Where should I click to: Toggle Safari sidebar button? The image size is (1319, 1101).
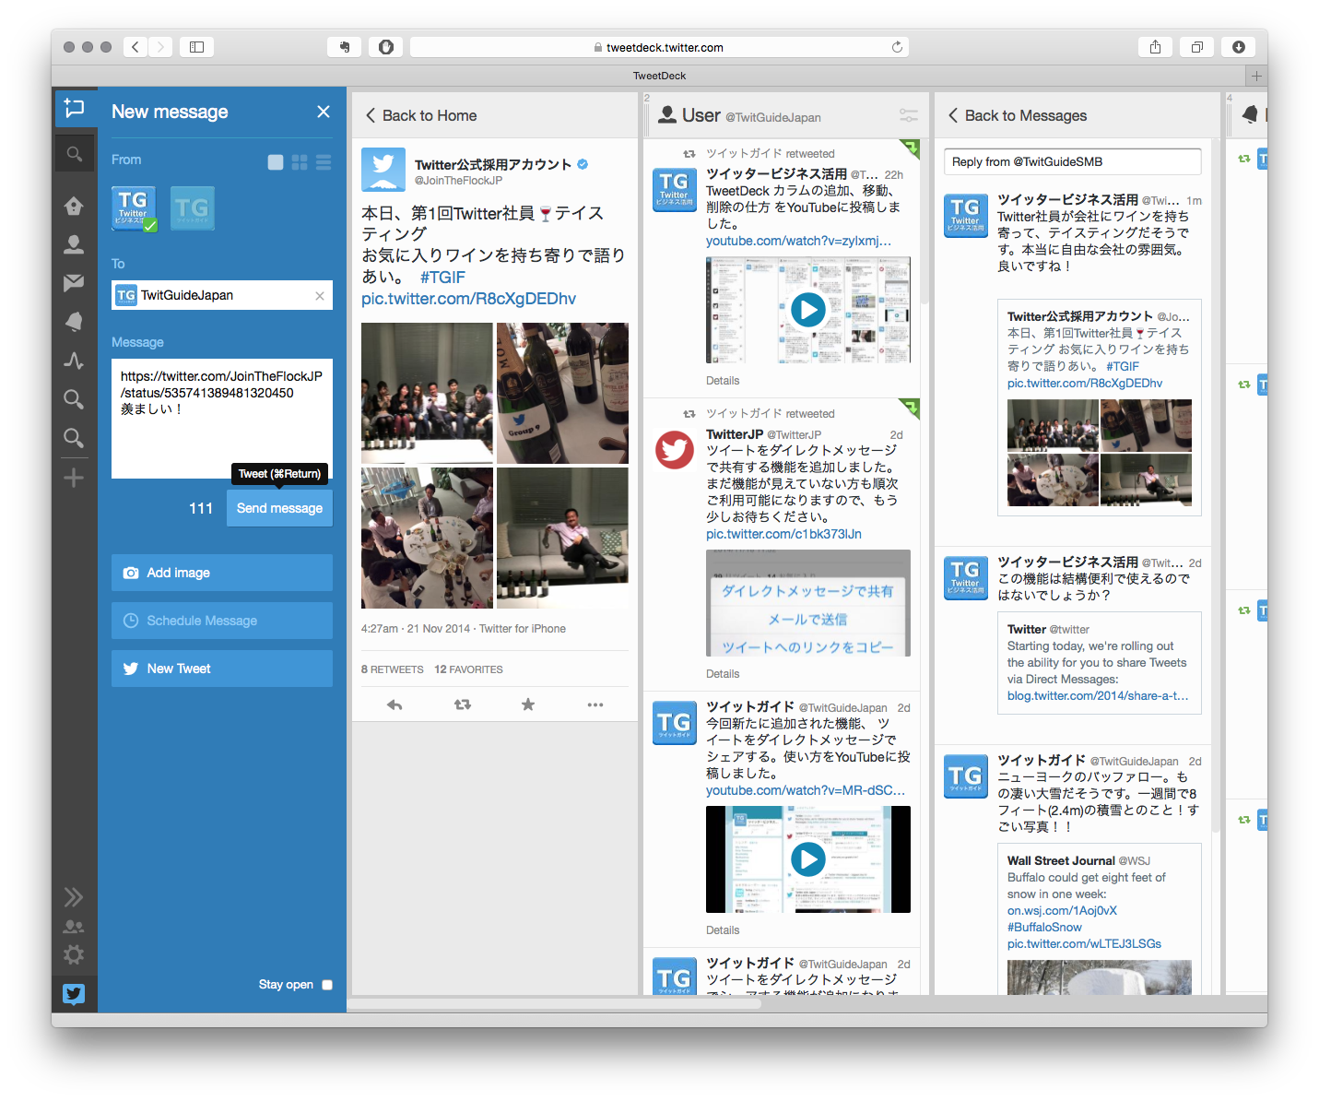196,47
